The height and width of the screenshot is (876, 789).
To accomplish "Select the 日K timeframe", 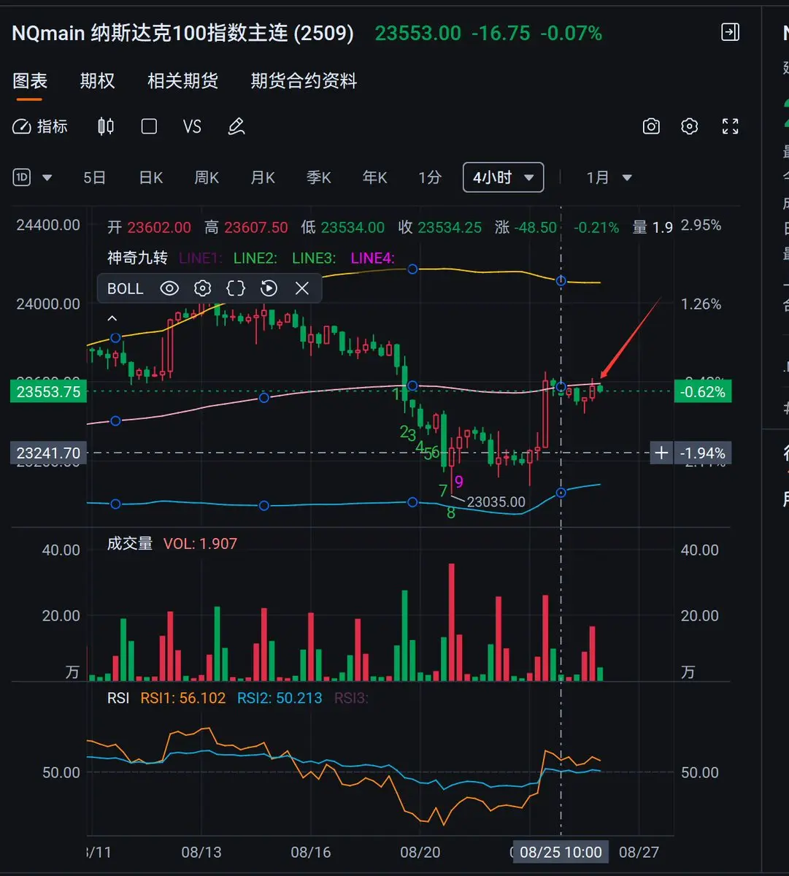I will click(151, 177).
